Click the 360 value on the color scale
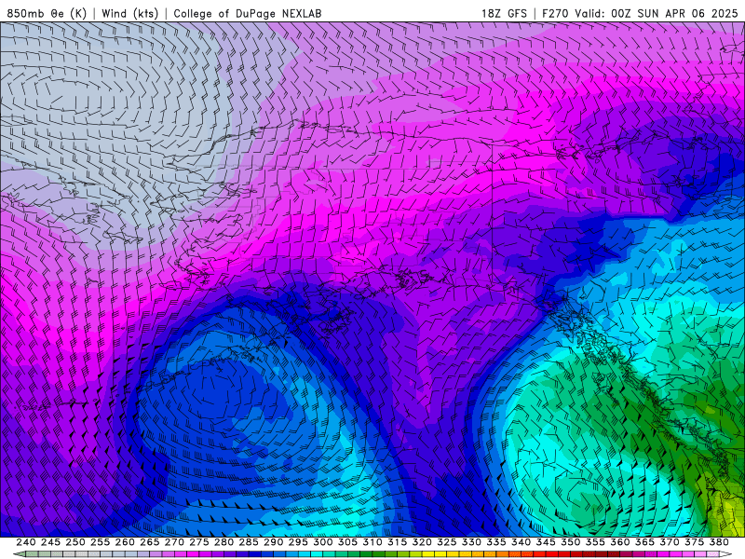Screen dimensions: 745x559 [x=620, y=542]
